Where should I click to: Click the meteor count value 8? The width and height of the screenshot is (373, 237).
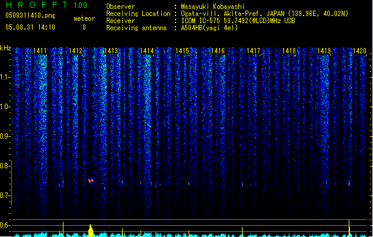[84, 27]
